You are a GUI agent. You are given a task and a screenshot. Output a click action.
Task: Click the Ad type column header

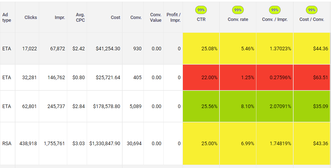point(7,17)
